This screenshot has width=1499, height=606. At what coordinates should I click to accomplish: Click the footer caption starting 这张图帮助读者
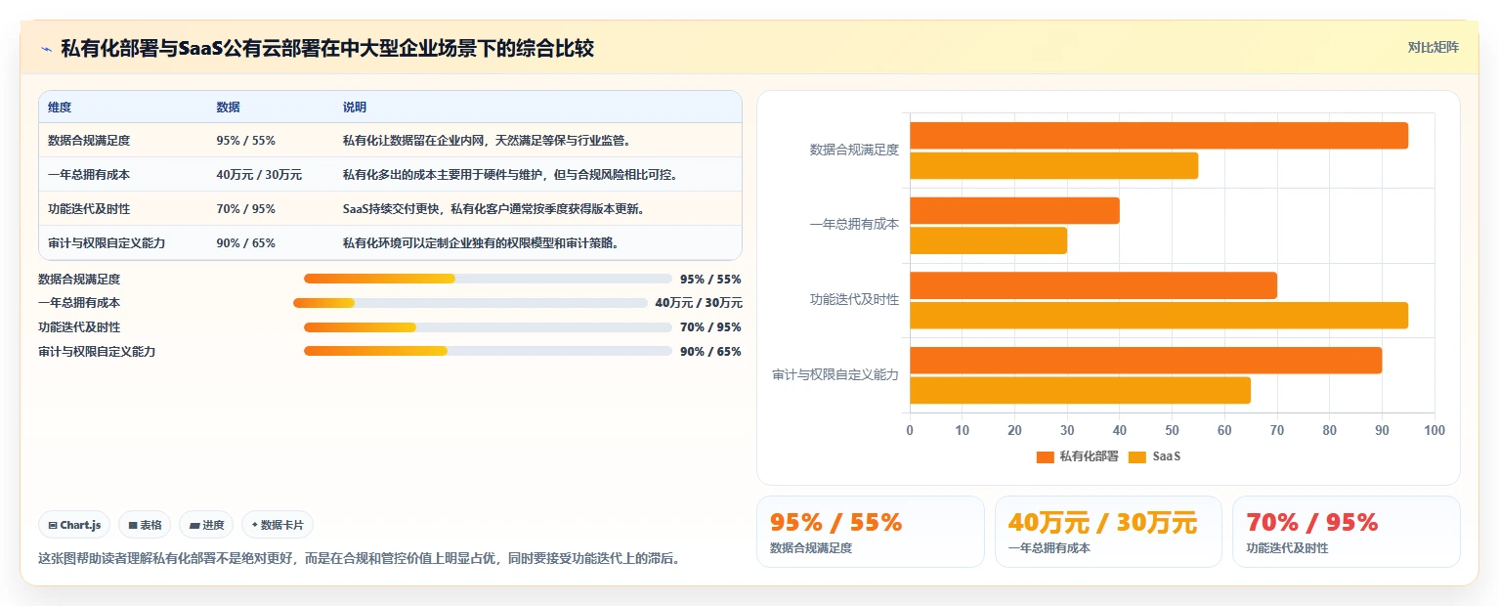coord(359,559)
